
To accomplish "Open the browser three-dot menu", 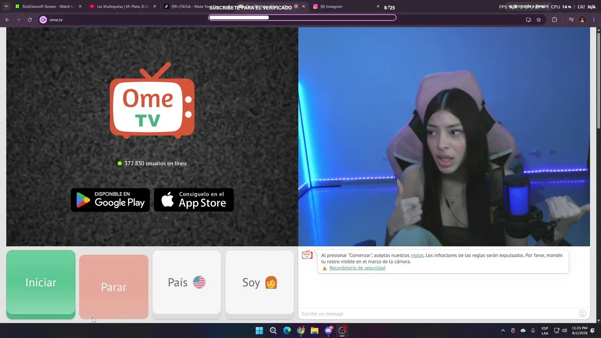I will (x=594, y=20).
